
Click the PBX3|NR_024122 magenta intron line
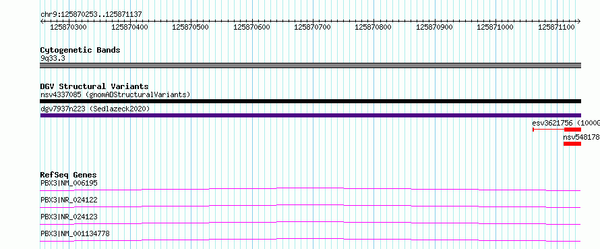[310, 206]
